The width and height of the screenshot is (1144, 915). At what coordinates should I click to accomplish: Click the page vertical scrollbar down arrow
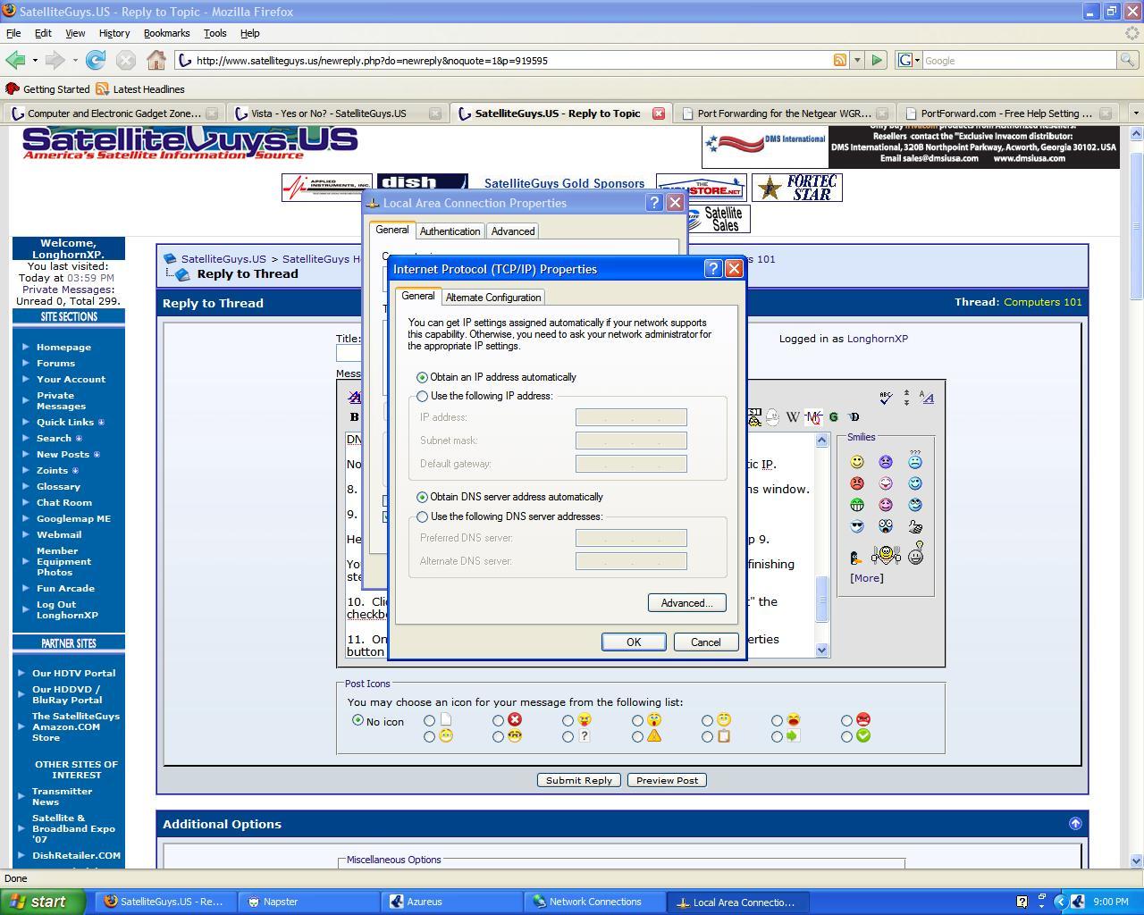(x=1137, y=860)
